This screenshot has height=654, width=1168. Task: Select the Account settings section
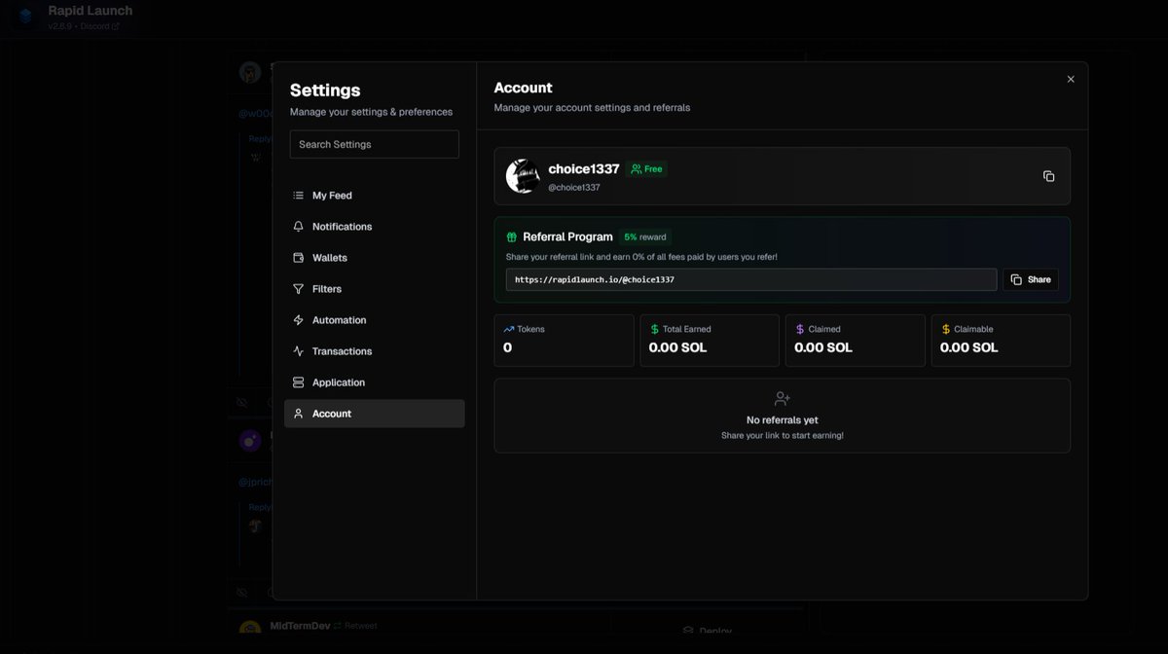tap(374, 414)
